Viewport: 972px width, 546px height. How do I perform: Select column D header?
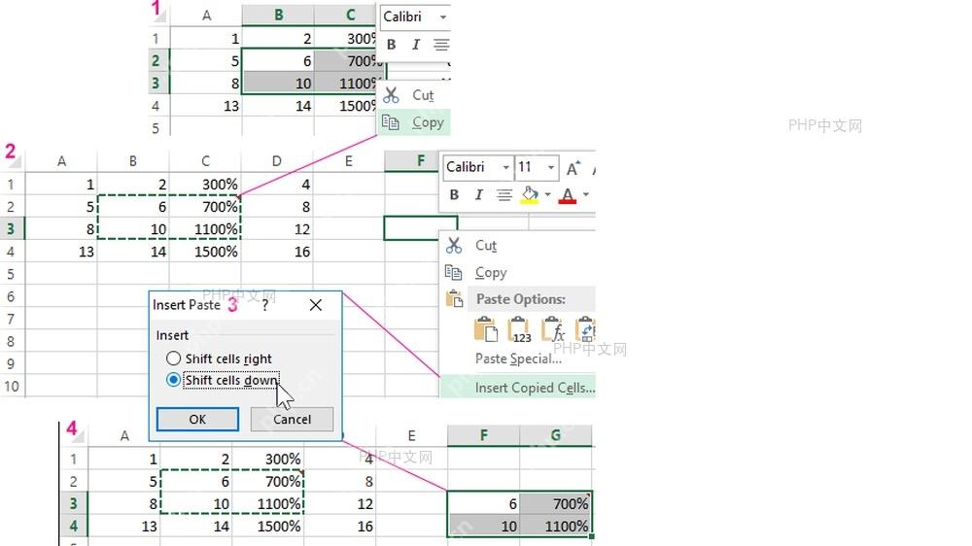pyautogui.click(x=276, y=161)
